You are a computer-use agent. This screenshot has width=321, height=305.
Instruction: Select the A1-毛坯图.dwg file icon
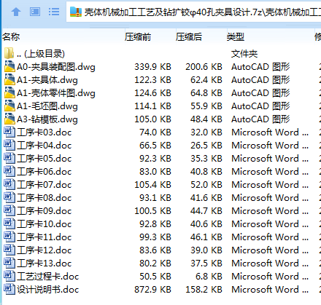[x=9, y=106]
